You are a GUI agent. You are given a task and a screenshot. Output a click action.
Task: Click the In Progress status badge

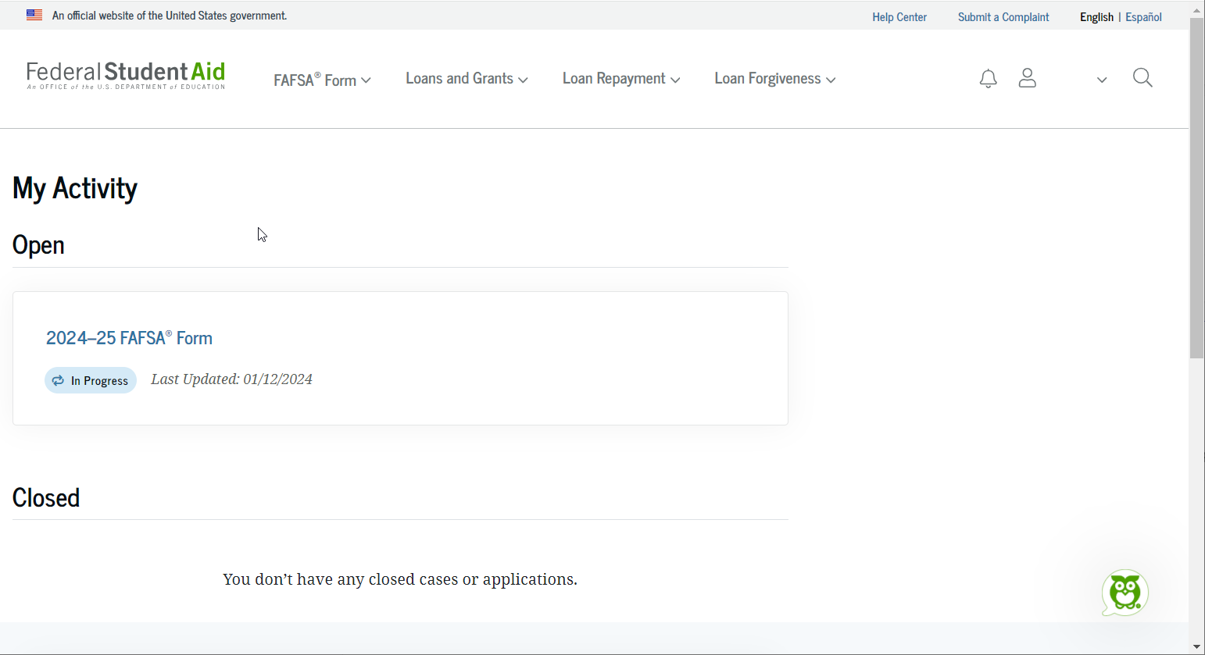[91, 380]
